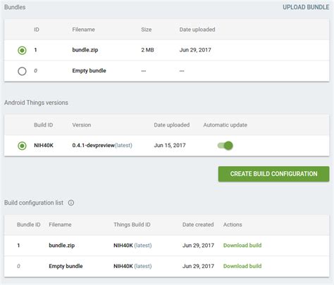
Task: Click CREATE BUILD CONFIGURATION button
Action: coord(273,174)
